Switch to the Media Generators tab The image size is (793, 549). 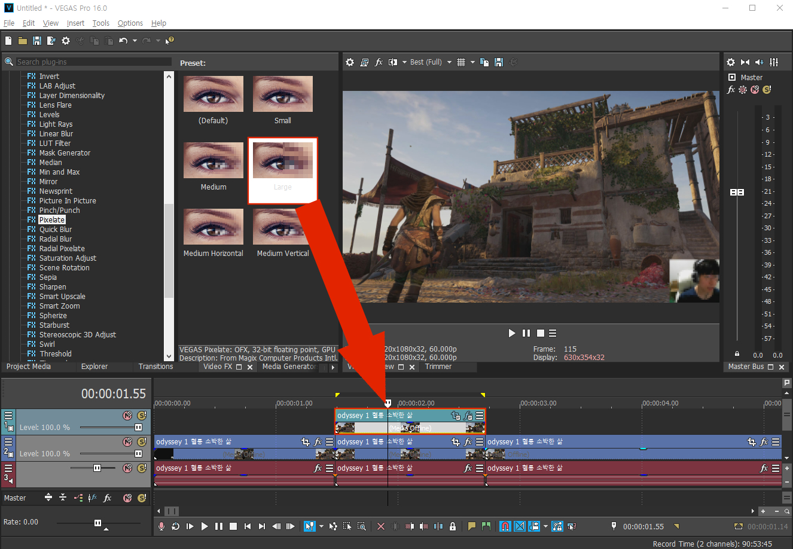click(x=289, y=367)
